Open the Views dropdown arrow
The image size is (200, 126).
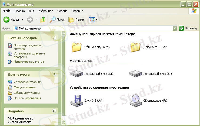96,20
